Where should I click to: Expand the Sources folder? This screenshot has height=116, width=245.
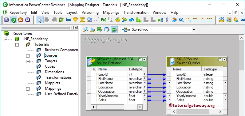pyautogui.click(x=28, y=56)
